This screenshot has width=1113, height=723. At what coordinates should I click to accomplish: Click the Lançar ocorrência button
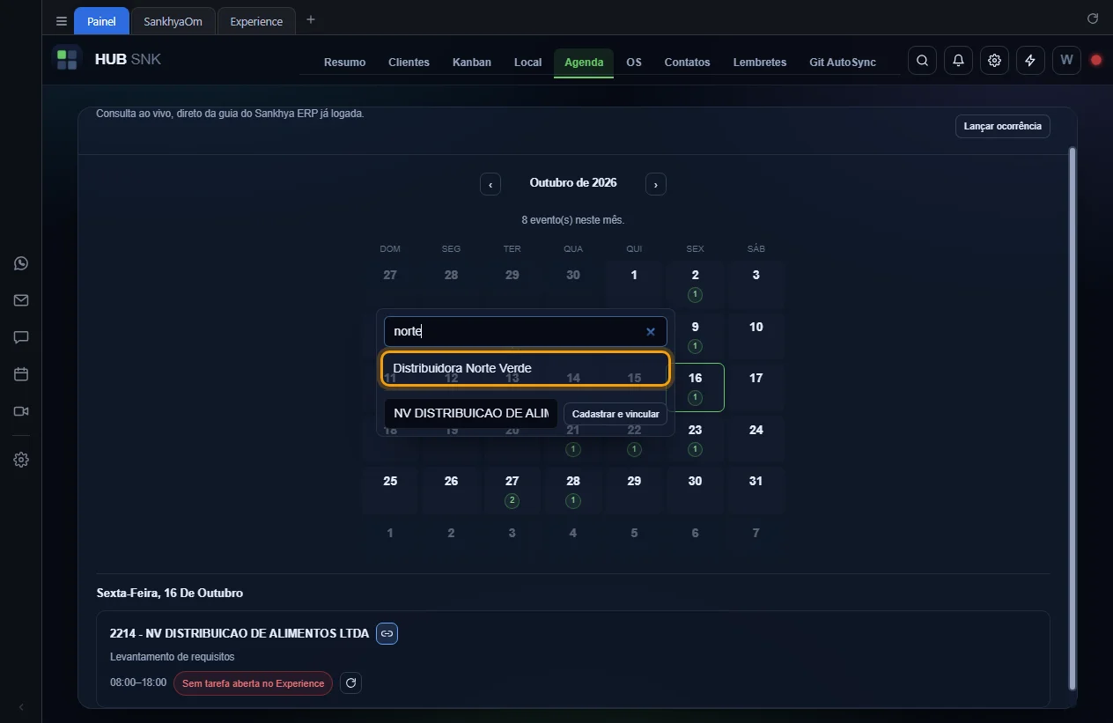[x=1002, y=126]
